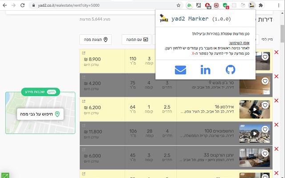285x178 pixels.
Task: Open 11,800 listing in new tab icon
Action: (x=84, y=125)
